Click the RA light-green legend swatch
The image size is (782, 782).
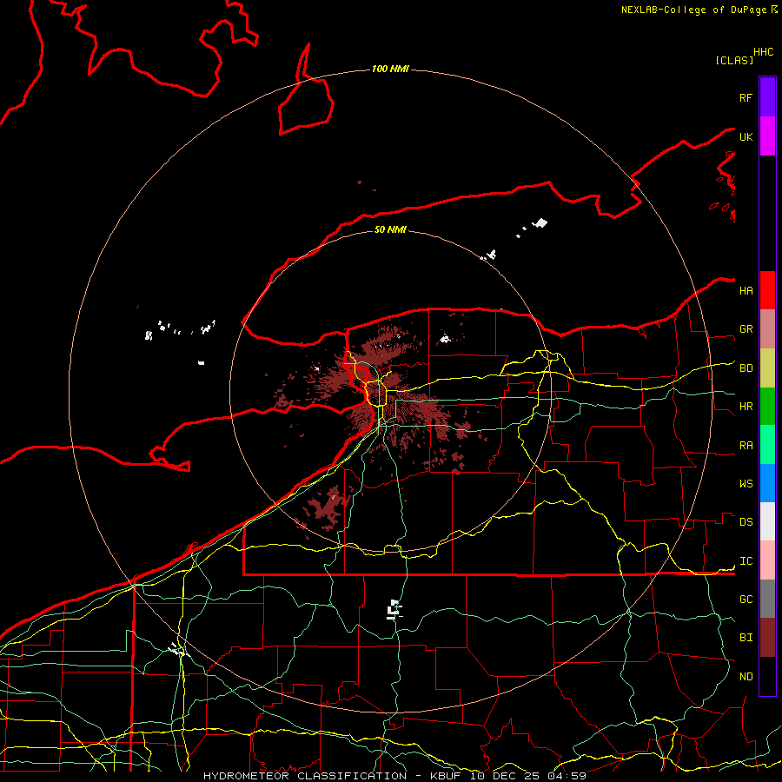767,445
